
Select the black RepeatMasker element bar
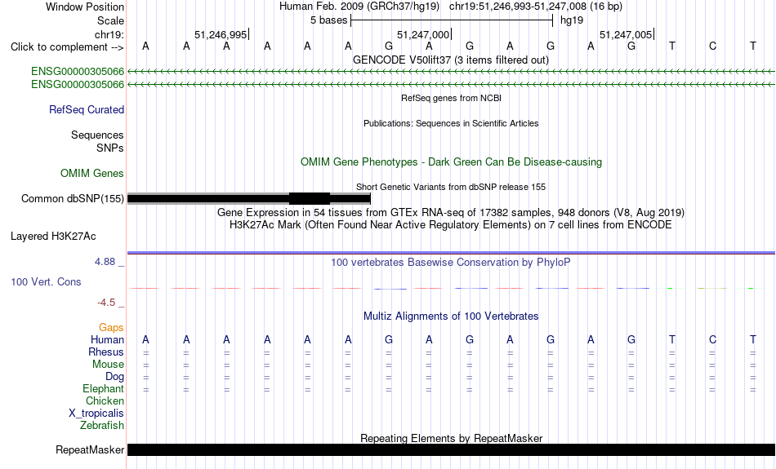[x=451, y=449]
